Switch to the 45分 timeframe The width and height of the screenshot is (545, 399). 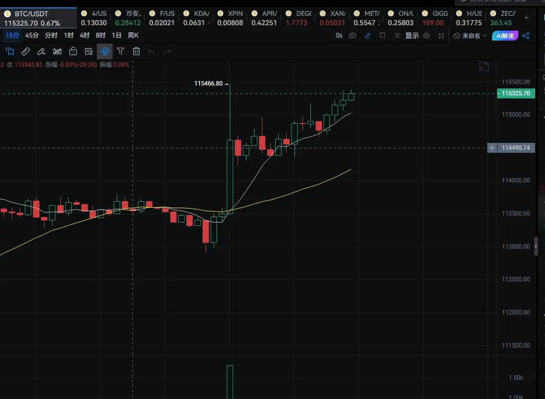(x=32, y=36)
